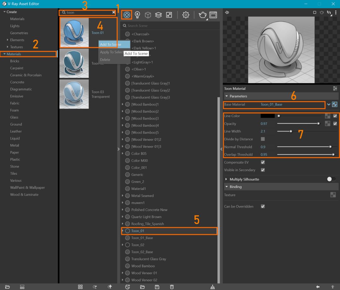The width and height of the screenshot is (340, 290).
Task: Expand the Multiply Silhouette rollout
Action: [226, 179]
